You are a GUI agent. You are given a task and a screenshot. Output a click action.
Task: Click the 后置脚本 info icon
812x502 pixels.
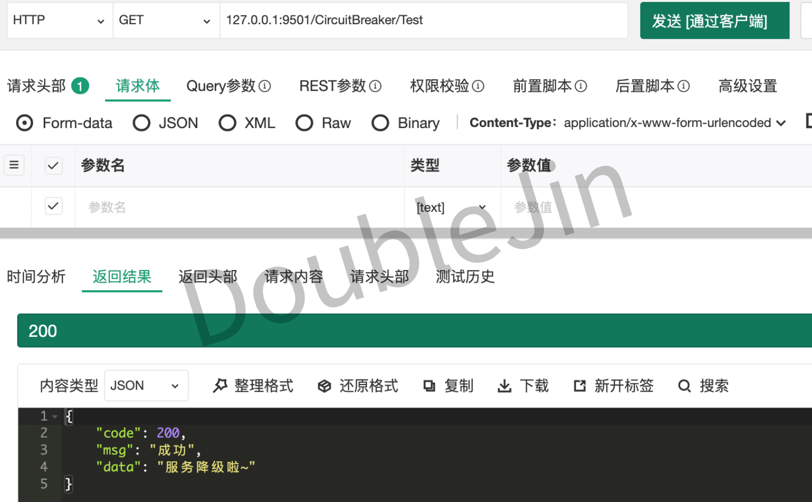pos(684,86)
